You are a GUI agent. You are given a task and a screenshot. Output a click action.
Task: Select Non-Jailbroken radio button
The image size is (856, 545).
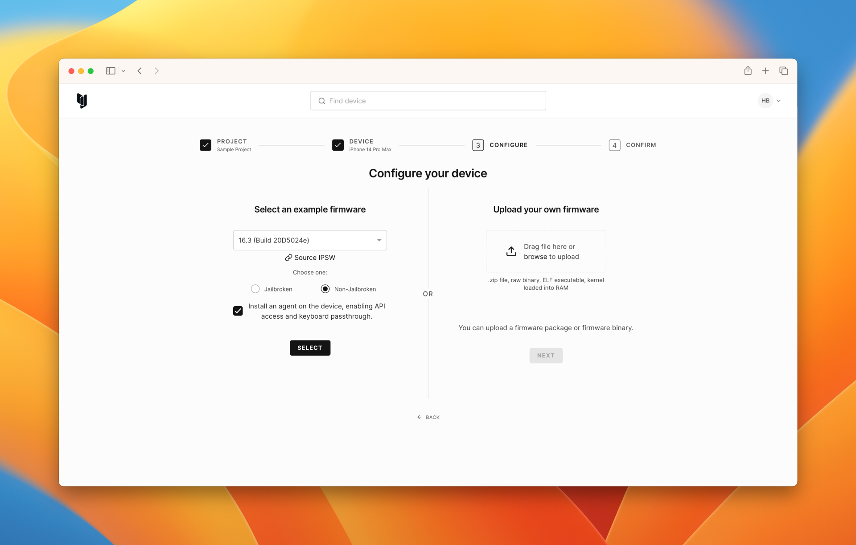click(325, 289)
